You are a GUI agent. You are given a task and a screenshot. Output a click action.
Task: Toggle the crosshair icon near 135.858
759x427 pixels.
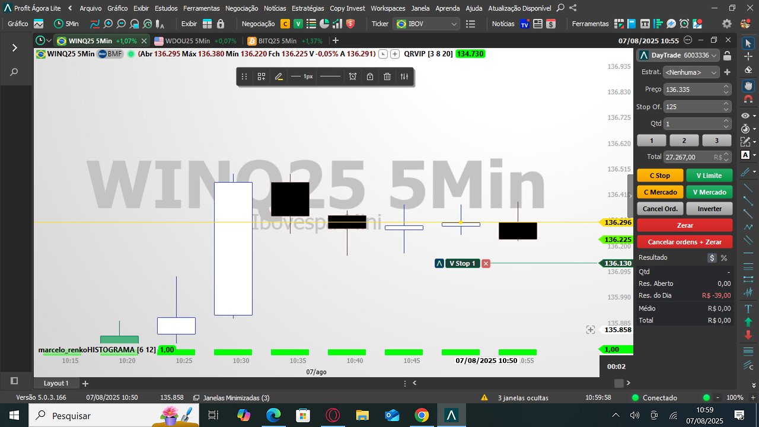click(590, 330)
